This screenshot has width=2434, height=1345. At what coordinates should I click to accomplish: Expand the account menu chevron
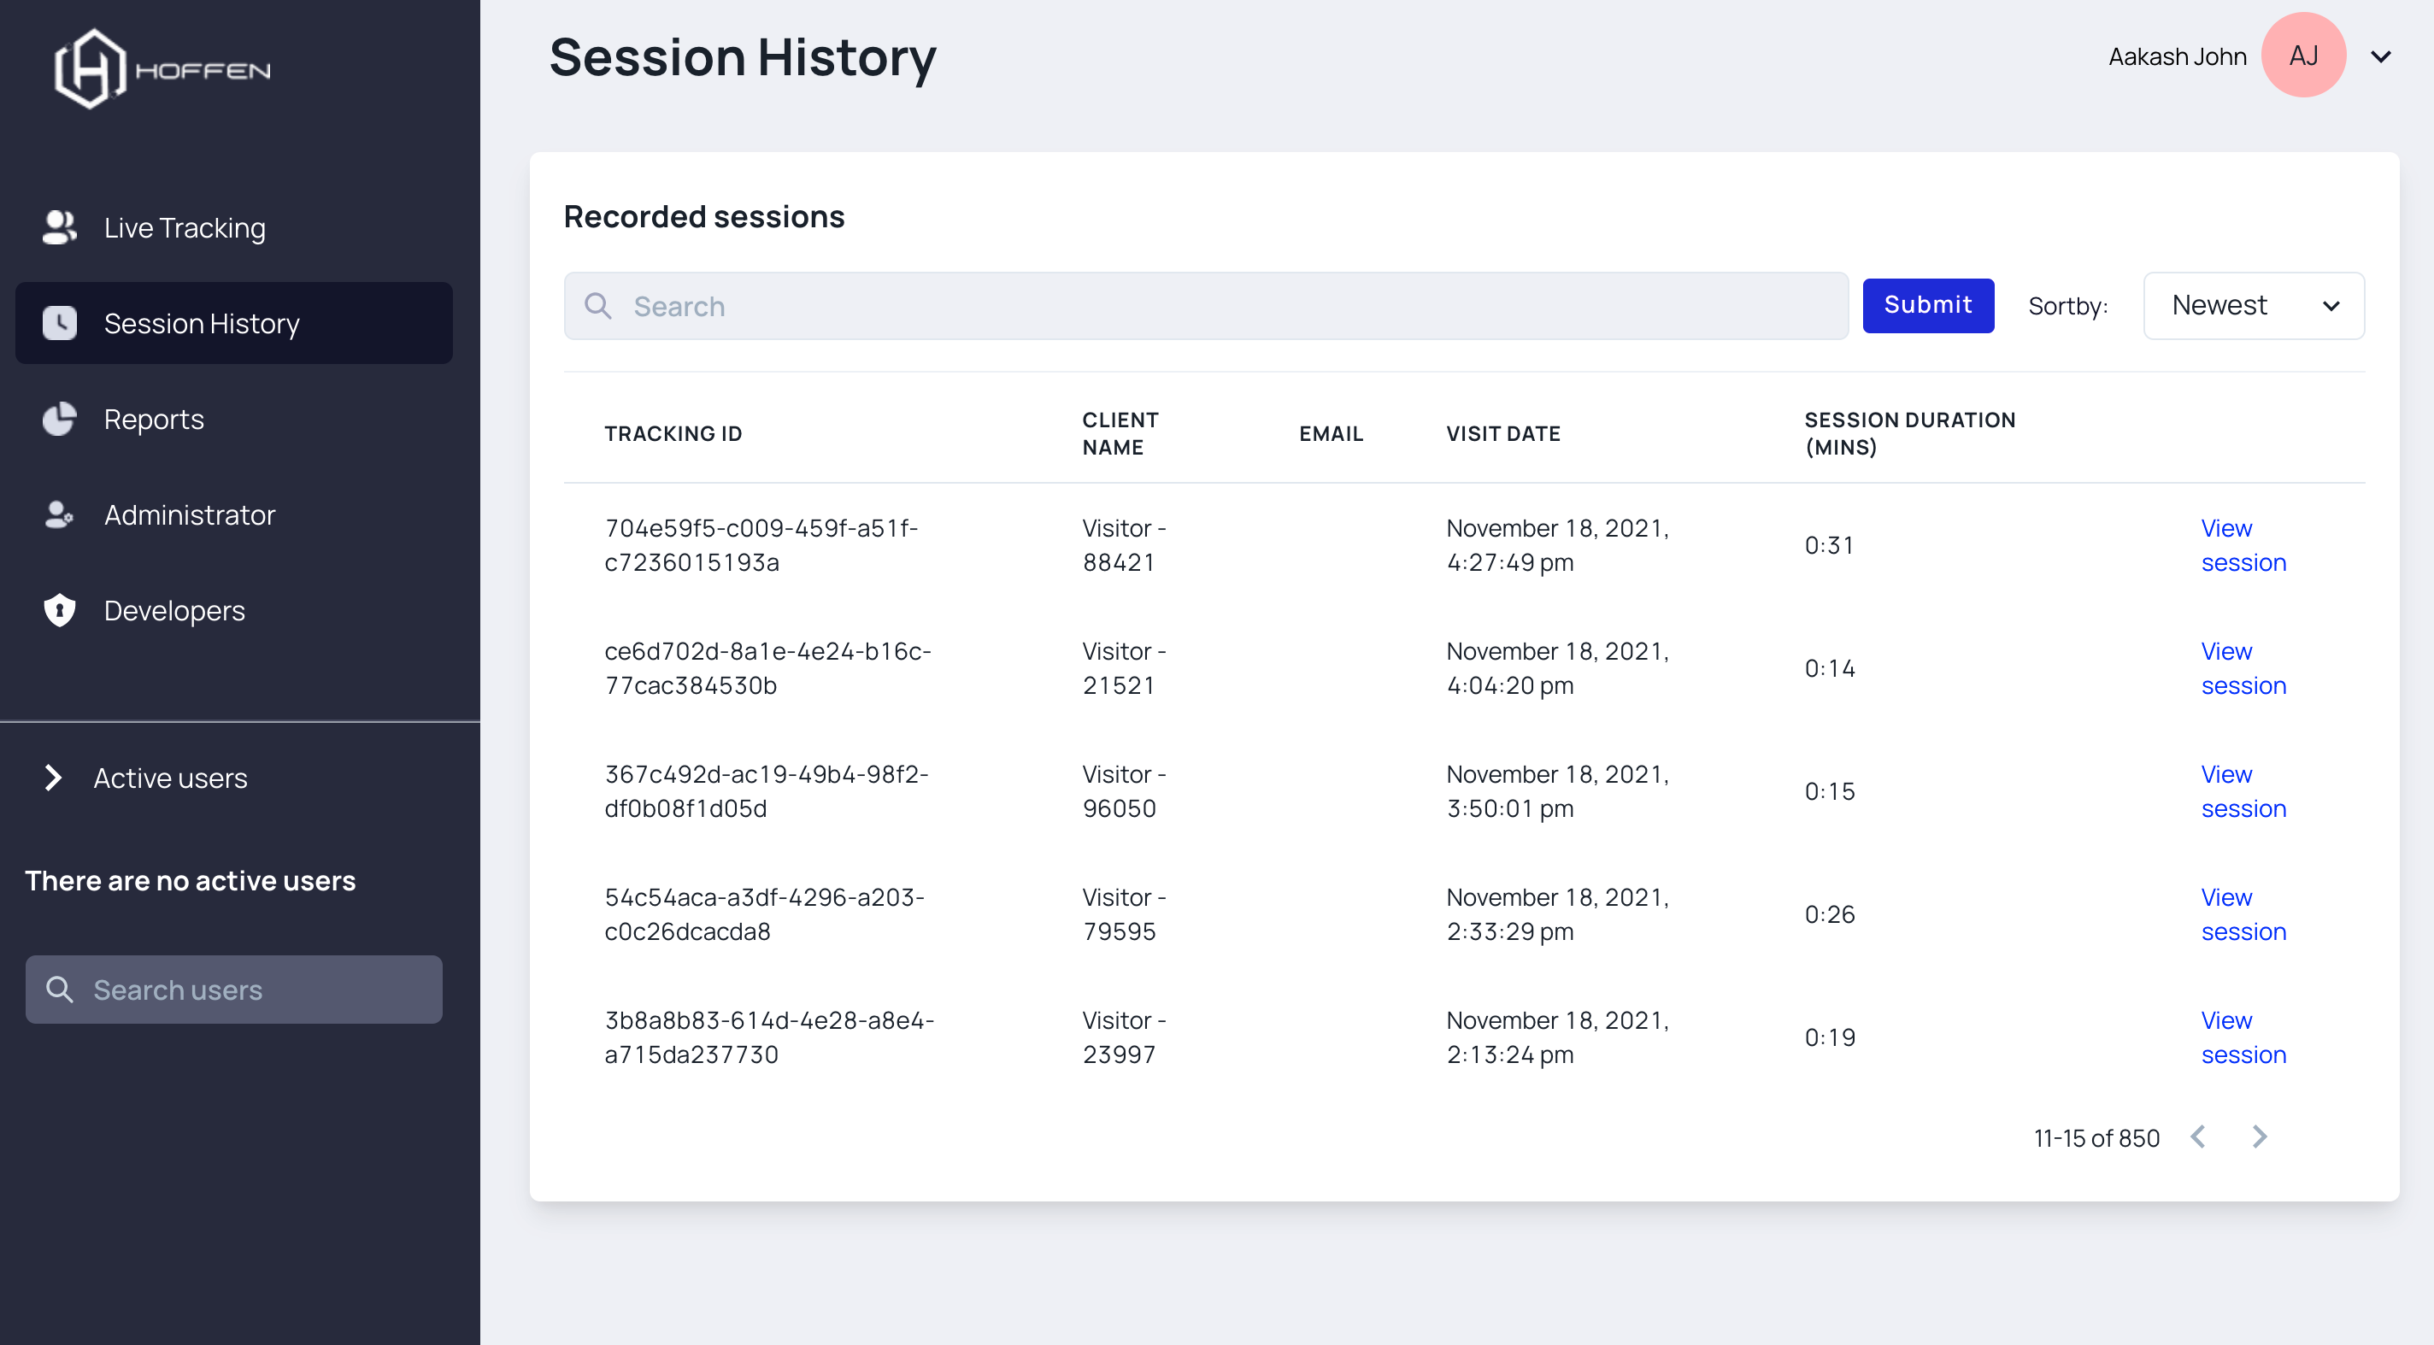(x=2380, y=56)
